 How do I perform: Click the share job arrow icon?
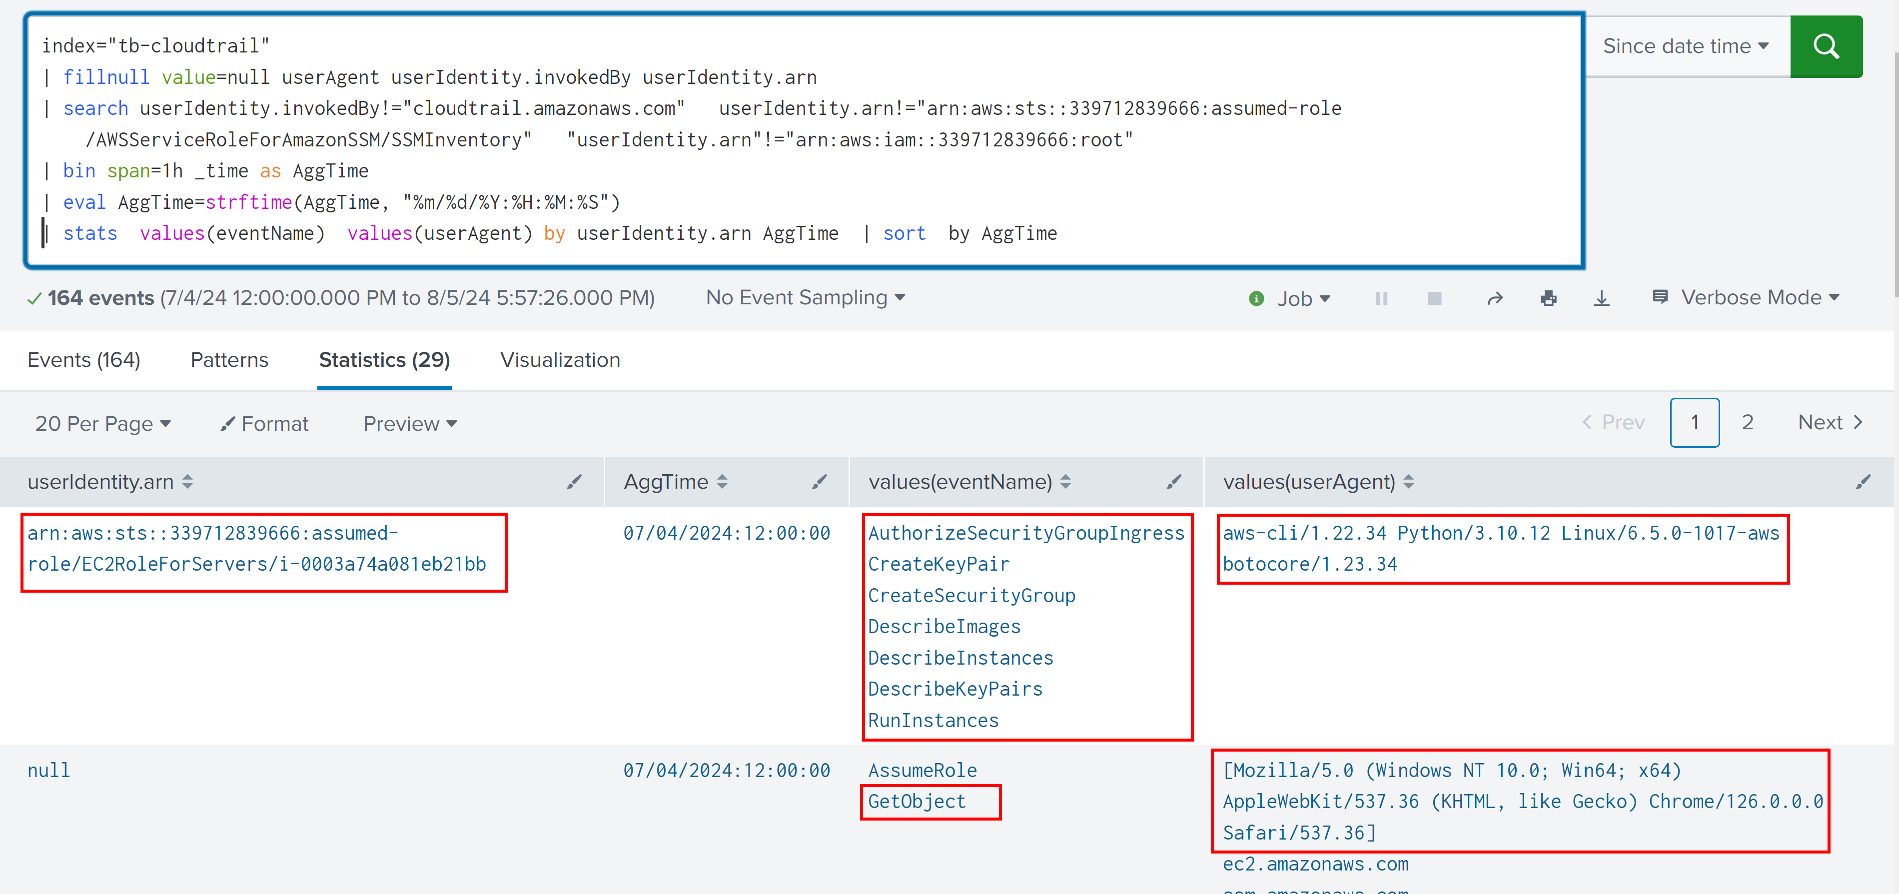[1494, 298]
